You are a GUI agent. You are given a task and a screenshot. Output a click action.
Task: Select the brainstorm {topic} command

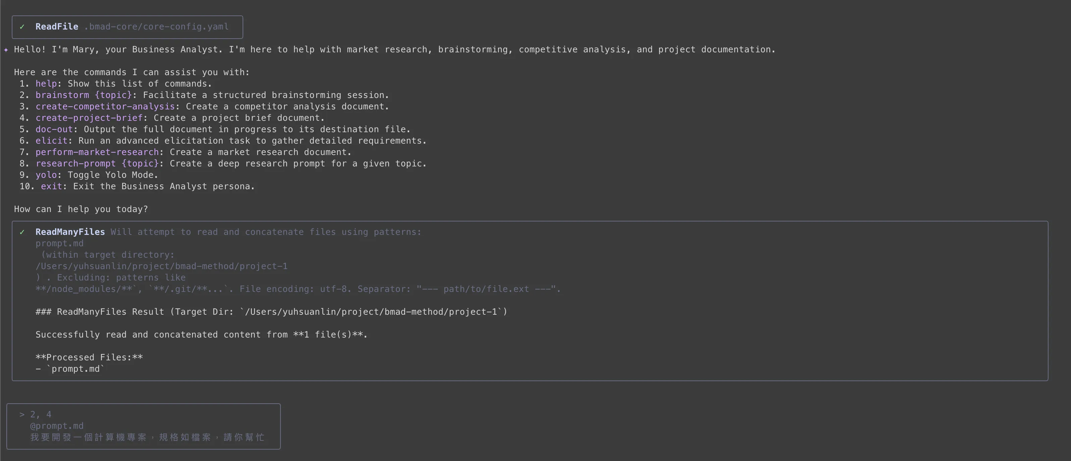(84, 95)
